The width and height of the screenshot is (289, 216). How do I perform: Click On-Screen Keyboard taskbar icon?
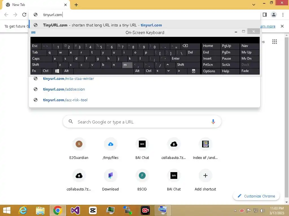163,210
